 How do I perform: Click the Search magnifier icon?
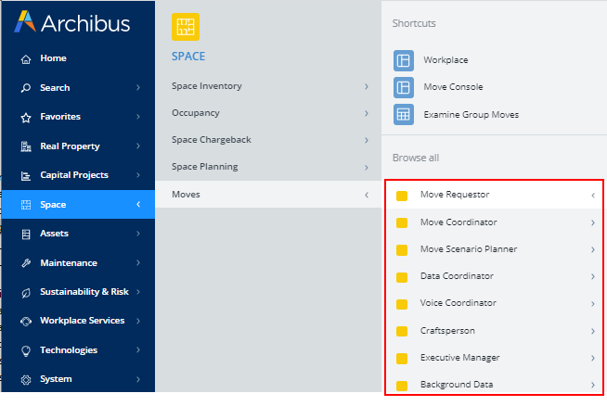[x=26, y=88]
